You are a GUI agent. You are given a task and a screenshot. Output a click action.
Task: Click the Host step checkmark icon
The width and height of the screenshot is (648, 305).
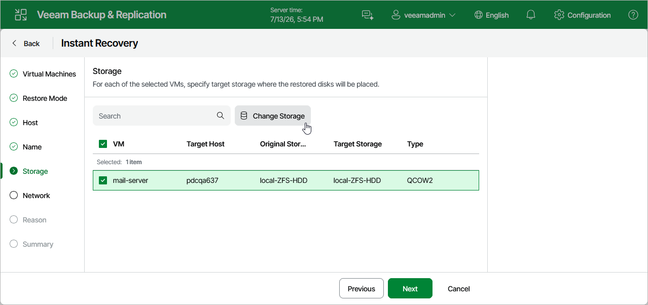14,123
